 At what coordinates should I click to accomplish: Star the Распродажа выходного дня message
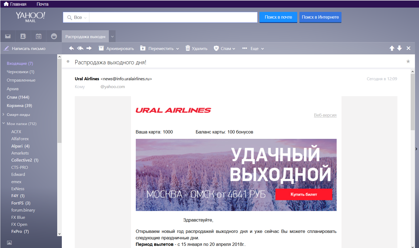tap(408, 62)
